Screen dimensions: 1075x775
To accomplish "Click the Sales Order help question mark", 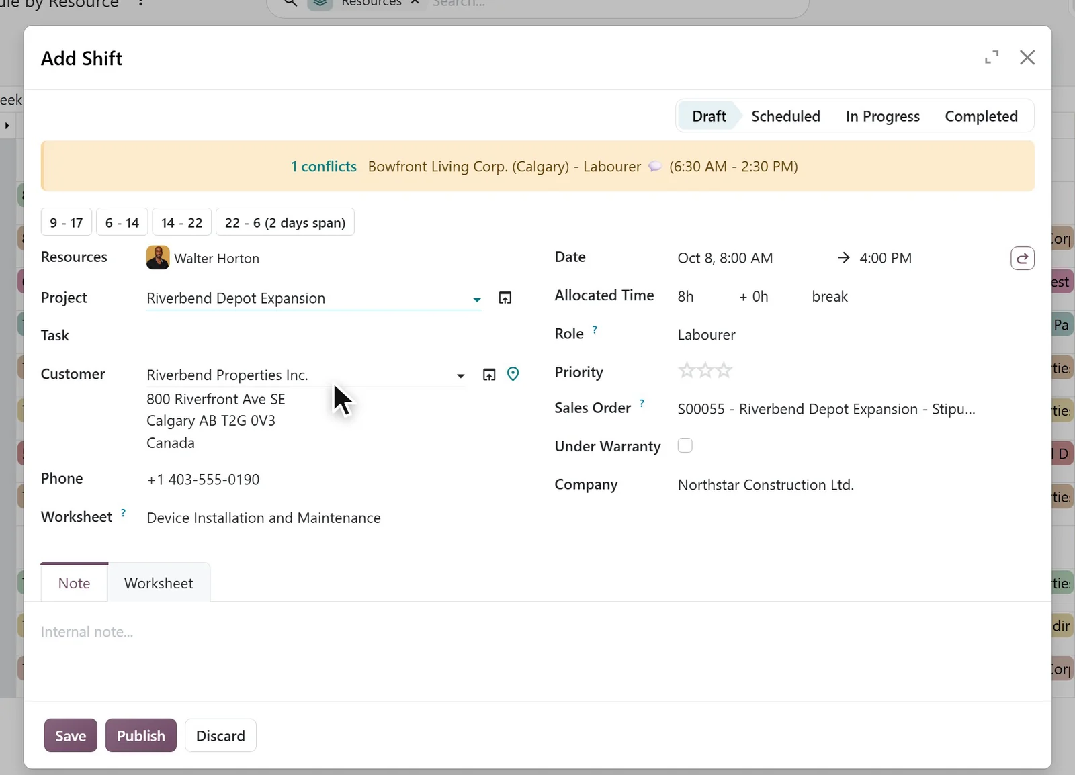I will tap(642, 404).
